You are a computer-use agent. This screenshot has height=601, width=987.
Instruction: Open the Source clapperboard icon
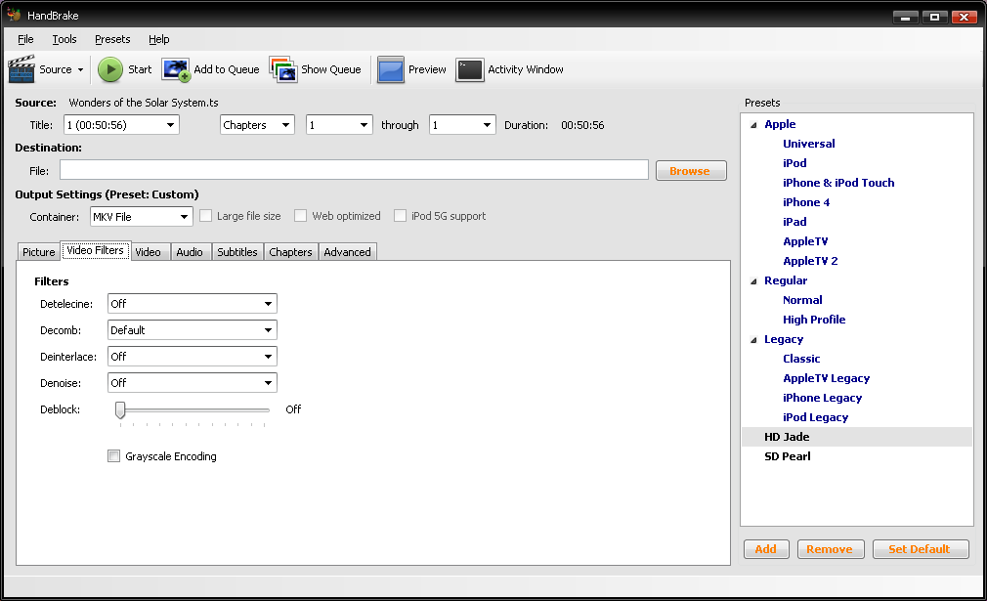(x=21, y=69)
